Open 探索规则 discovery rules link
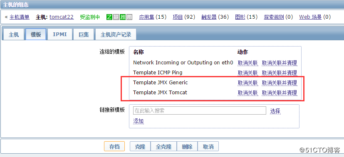Image resolution: width=344 pixels, height=157 pixels. pos(274,17)
